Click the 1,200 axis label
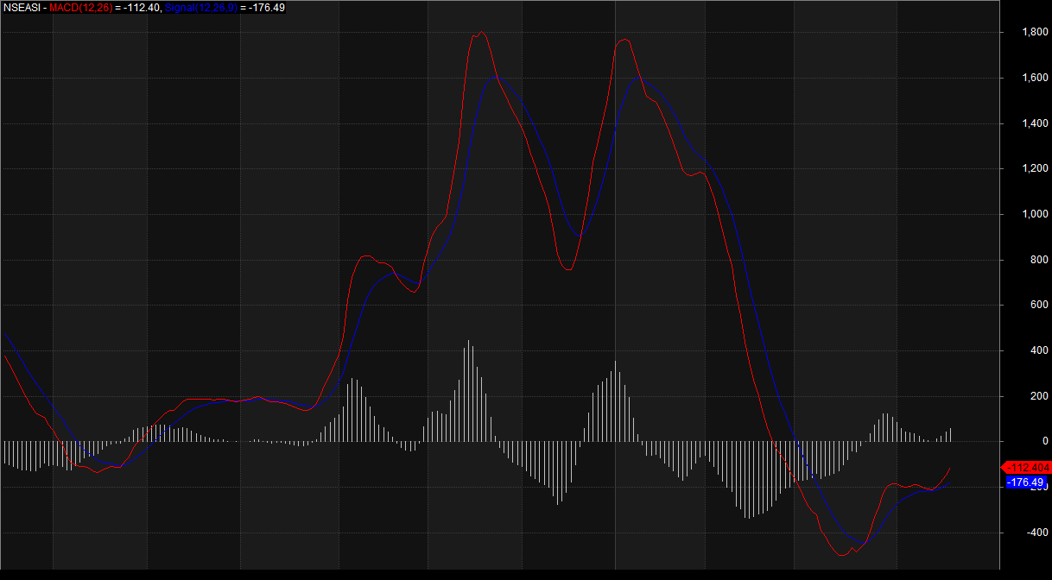 1035,168
